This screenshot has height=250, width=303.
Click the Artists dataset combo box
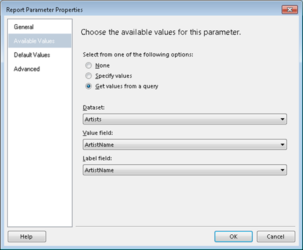[185, 119]
